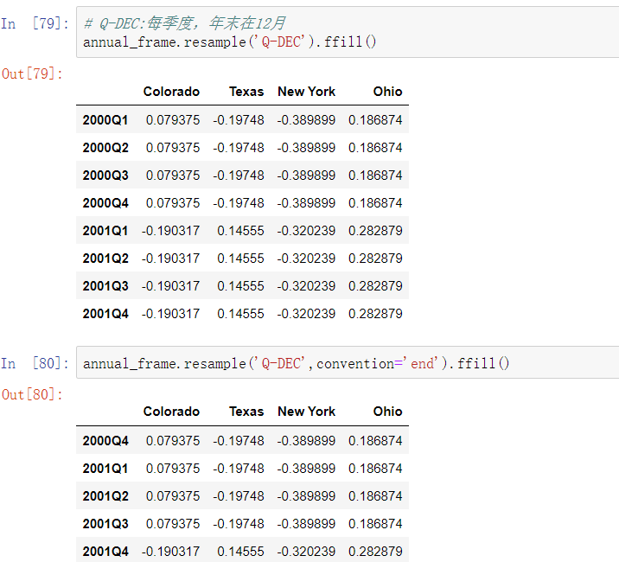Click the Out[80] prompt label
This screenshot has width=619, height=562.
coord(32,394)
